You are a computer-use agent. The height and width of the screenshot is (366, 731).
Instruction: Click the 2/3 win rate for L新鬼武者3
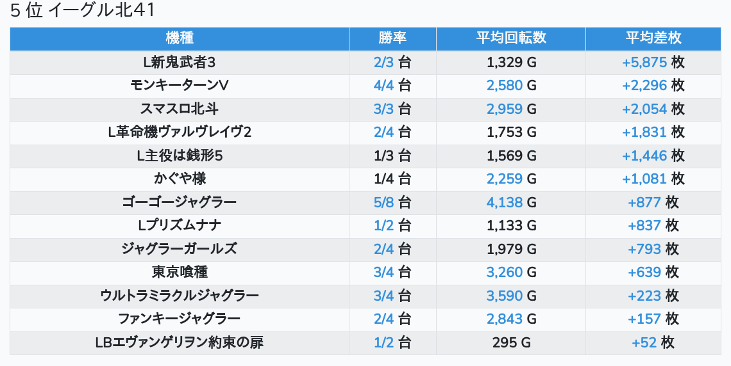click(383, 63)
